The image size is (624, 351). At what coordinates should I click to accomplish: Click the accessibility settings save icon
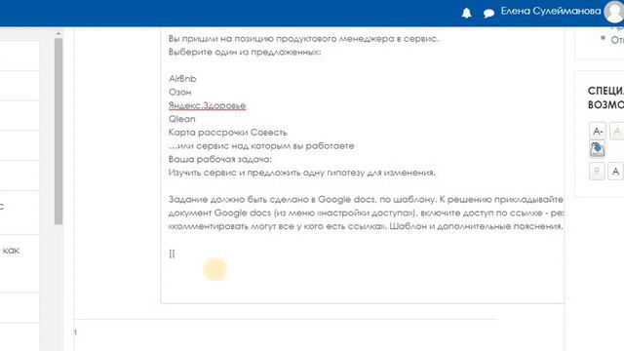pos(597,149)
